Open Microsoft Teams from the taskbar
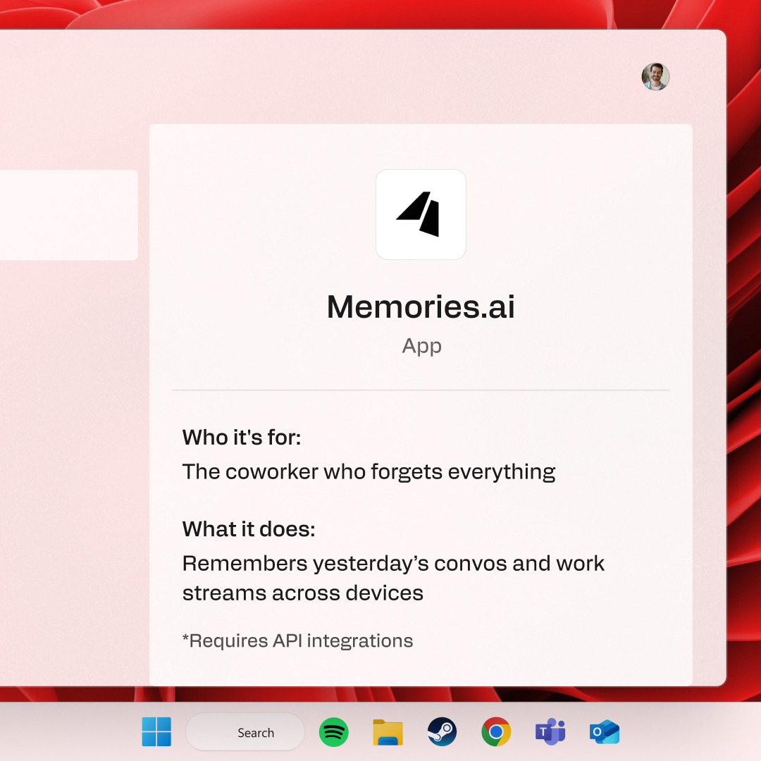 550,732
